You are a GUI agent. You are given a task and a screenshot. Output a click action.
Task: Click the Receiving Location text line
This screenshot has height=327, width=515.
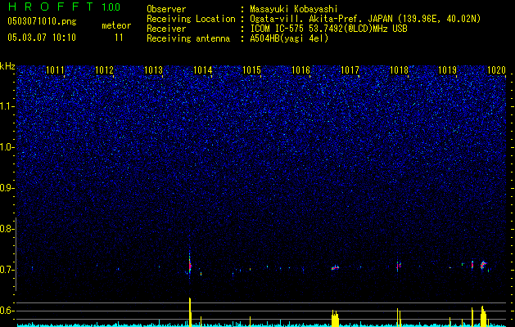(314, 19)
